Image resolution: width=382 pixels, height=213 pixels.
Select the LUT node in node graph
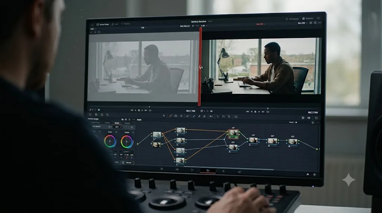coord(253,140)
